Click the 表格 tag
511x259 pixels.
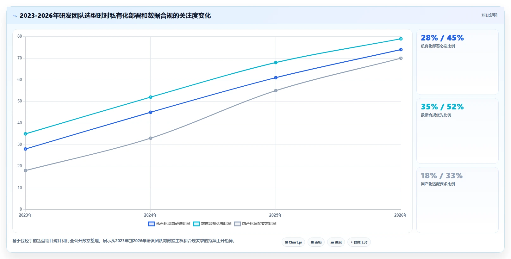tap(316, 242)
